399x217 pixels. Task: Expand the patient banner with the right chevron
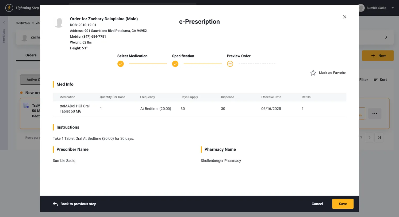pyautogui.click(x=386, y=37)
